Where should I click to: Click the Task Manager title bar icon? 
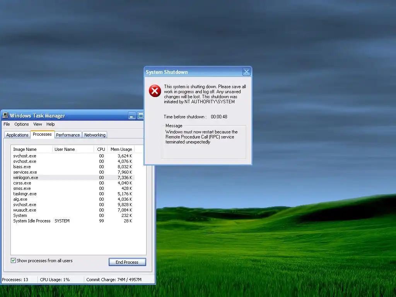coord(5,116)
